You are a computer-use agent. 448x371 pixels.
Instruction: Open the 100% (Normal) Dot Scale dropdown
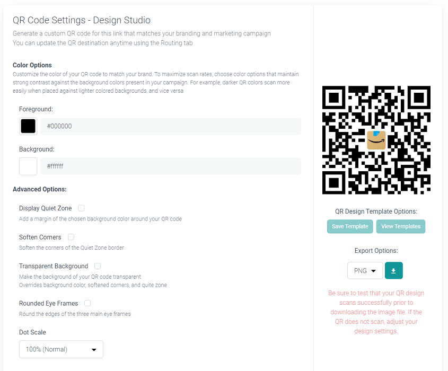pos(61,349)
